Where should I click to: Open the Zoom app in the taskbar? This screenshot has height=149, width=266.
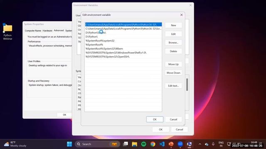click(180, 144)
